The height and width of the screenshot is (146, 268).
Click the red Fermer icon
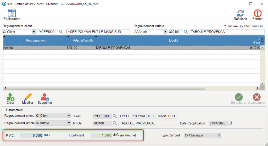[258, 14]
